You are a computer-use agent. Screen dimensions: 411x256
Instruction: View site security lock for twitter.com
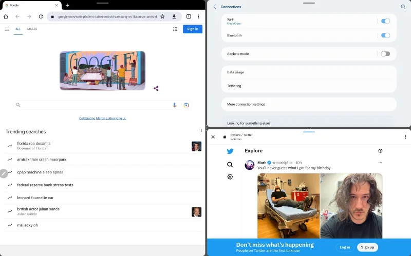coord(225,136)
